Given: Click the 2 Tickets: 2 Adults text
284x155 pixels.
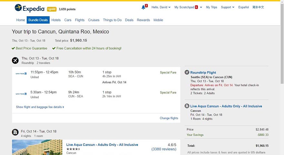Looking at the screenshot, I should click(202, 93).
